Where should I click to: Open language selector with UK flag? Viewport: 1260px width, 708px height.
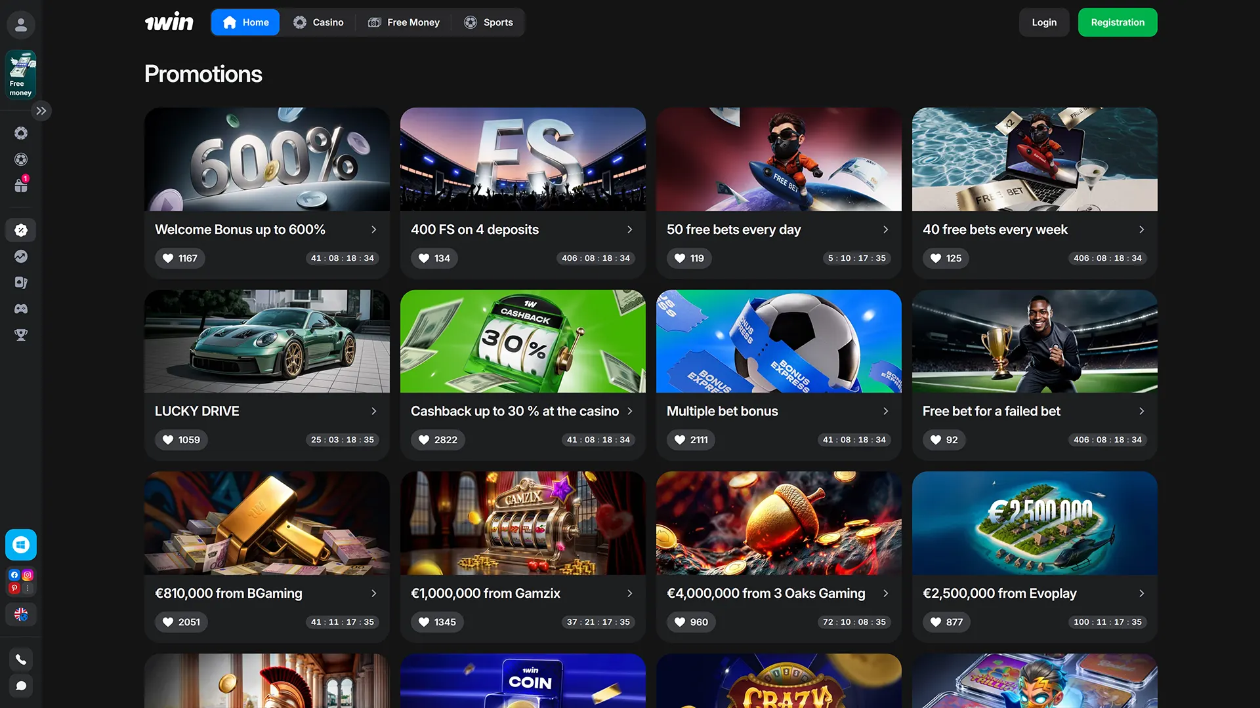(21, 614)
